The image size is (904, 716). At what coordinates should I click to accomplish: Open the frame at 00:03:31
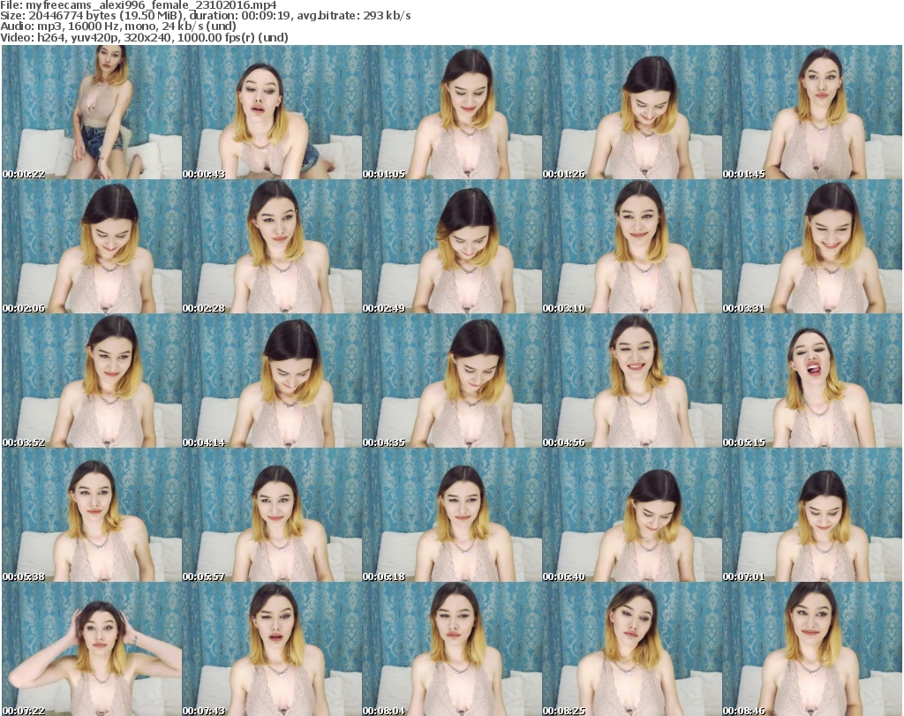(x=812, y=247)
